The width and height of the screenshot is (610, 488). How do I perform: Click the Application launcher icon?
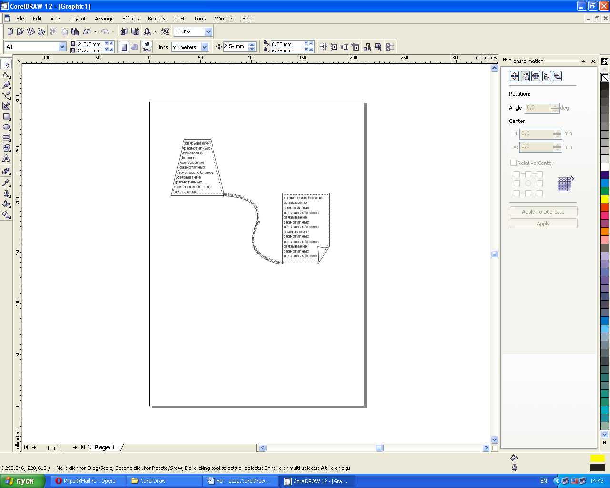click(147, 31)
